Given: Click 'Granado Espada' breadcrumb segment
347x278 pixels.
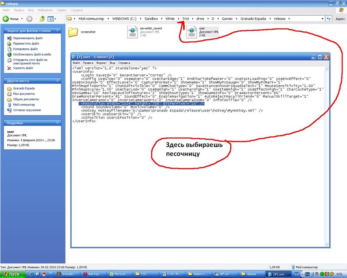Looking at the screenshot, I should [x=253, y=19].
